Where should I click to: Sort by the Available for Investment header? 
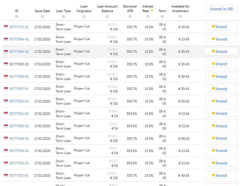pos(180,9)
